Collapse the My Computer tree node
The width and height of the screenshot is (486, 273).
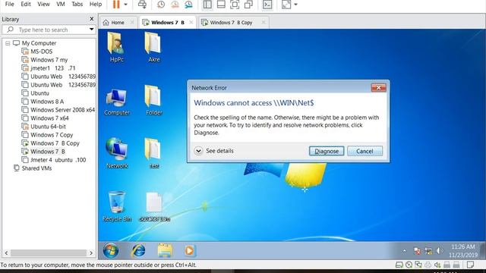8,43
